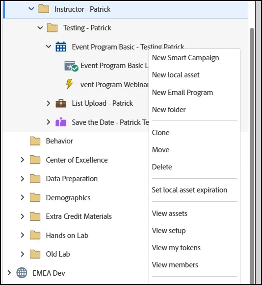Expand the Save the Date program
This screenshot has width=262, height=285.
coord(49,122)
